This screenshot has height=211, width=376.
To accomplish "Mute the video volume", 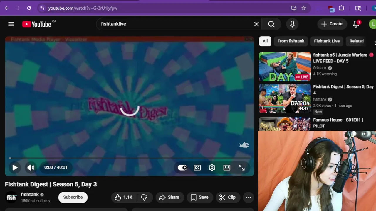I will pyautogui.click(x=31, y=168).
